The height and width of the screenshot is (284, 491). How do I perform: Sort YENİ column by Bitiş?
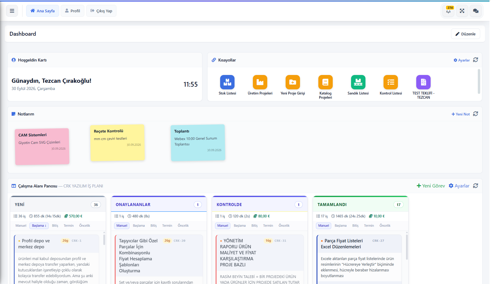click(x=55, y=226)
